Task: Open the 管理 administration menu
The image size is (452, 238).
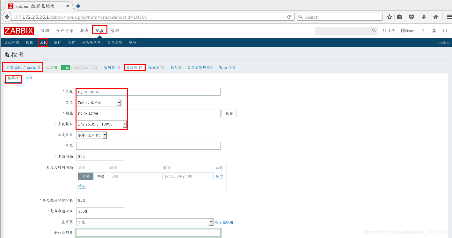Action: tap(115, 31)
